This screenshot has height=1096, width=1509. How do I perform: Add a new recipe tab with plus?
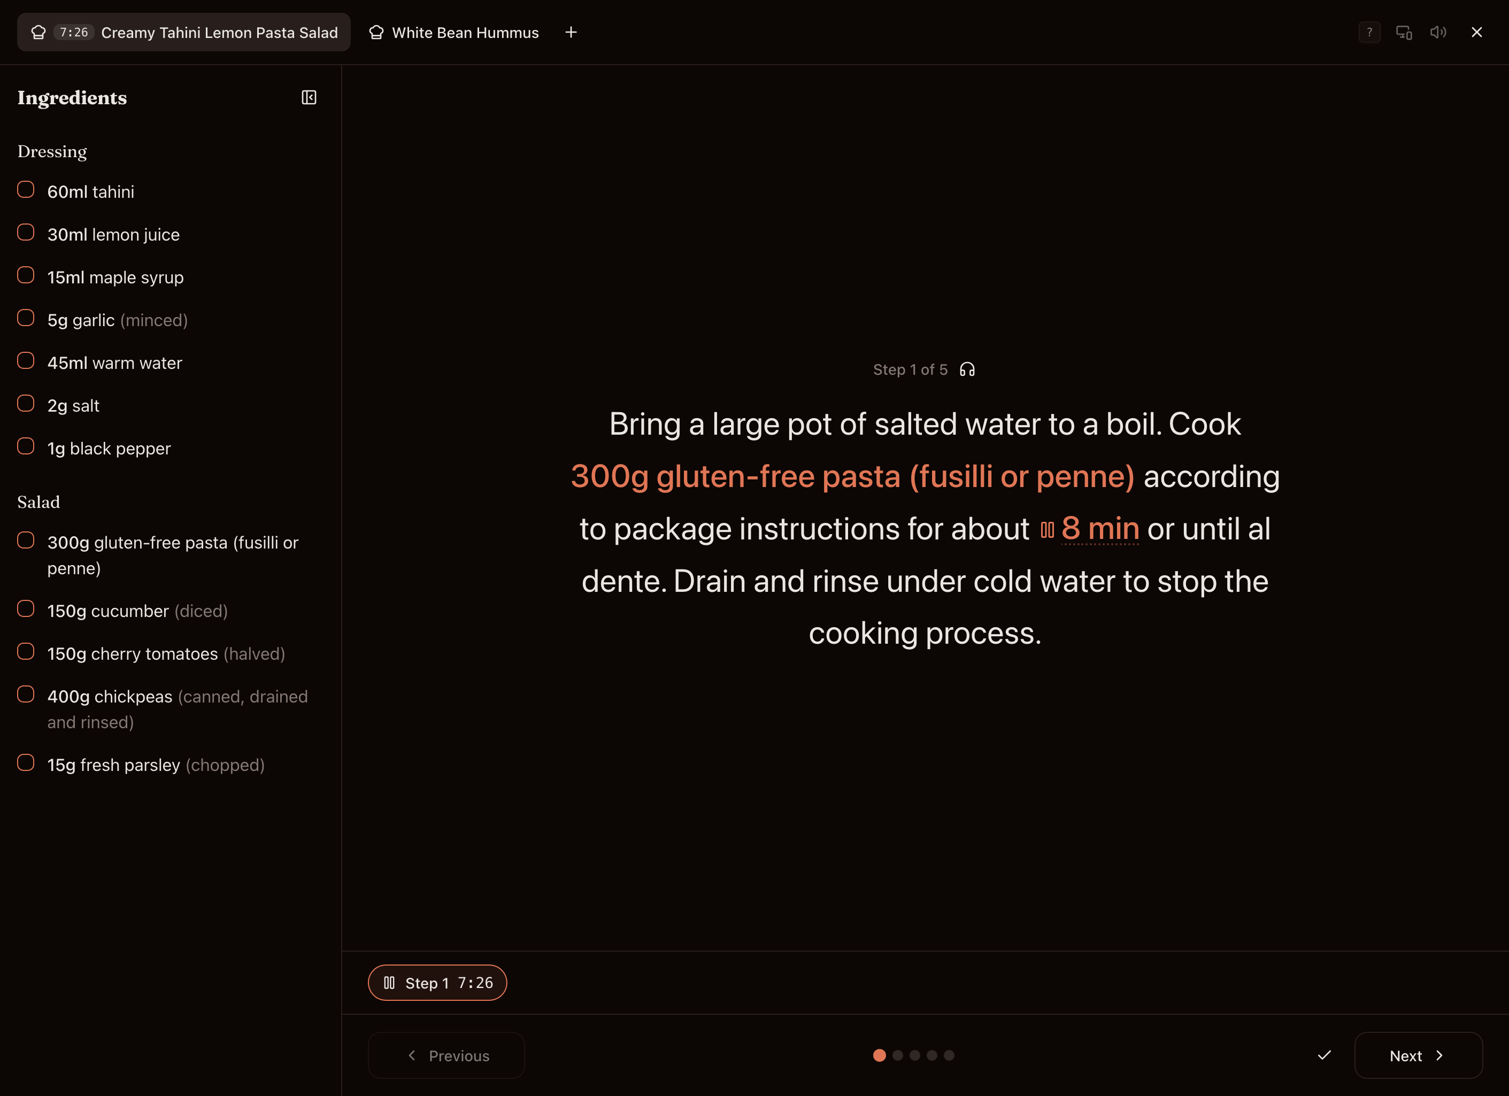click(x=571, y=33)
